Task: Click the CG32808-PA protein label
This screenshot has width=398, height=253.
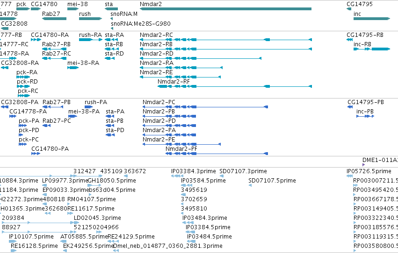Action: tap(20, 102)
